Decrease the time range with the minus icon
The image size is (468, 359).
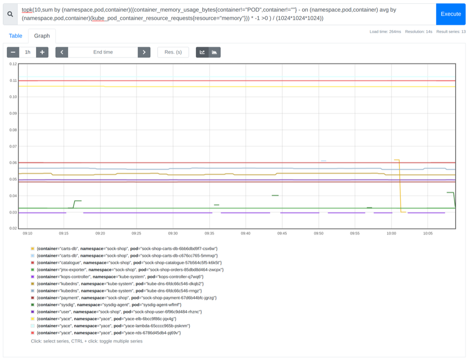(x=13, y=52)
